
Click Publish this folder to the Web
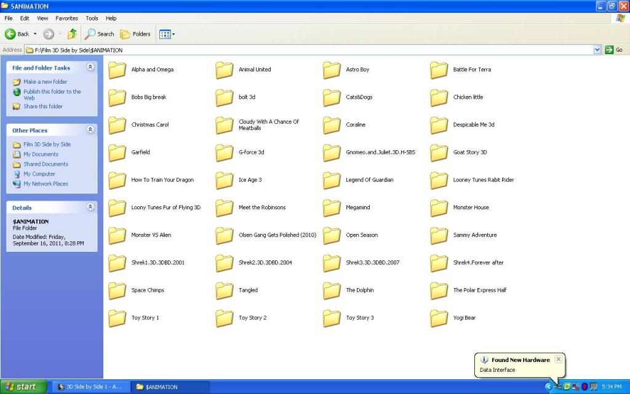click(x=52, y=94)
